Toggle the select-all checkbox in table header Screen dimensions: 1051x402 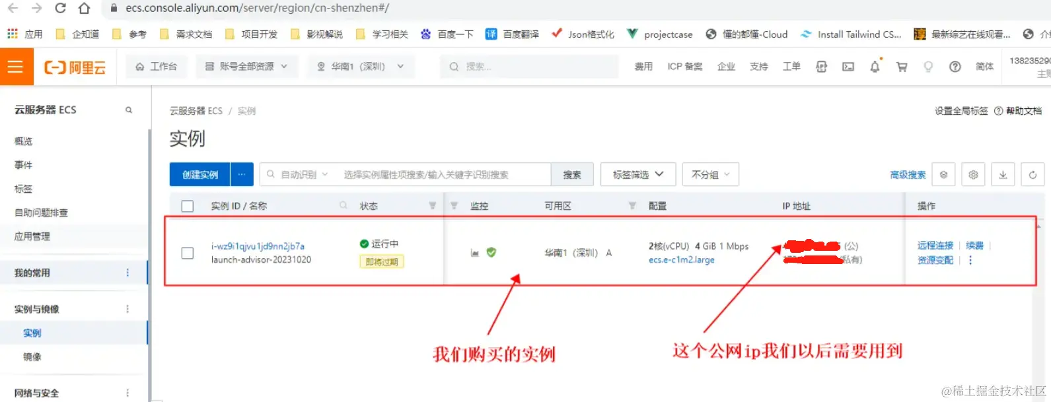[188, 206]
